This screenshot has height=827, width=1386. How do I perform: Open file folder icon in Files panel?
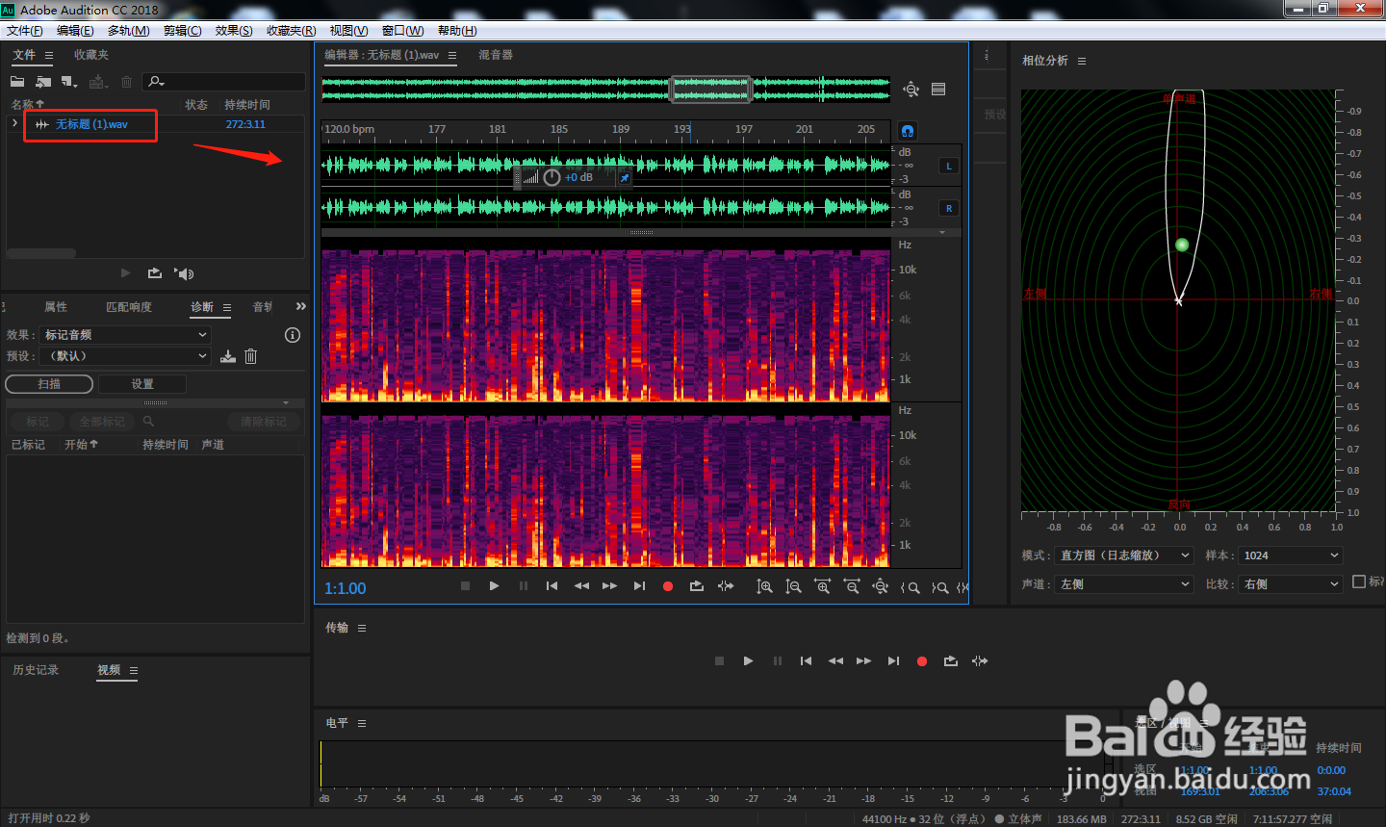[x=17, y=82]
